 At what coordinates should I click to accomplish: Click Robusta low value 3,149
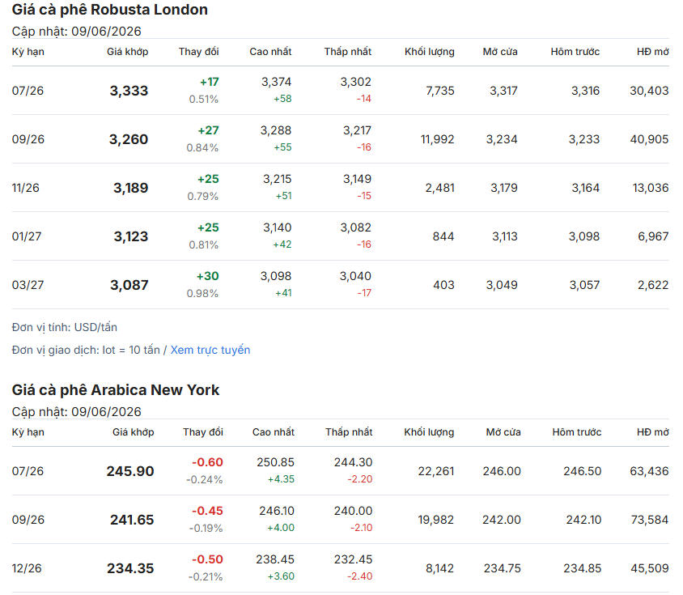[357, 179]
